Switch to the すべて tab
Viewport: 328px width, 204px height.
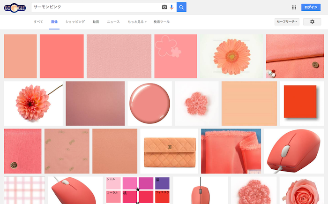[38, 22]
